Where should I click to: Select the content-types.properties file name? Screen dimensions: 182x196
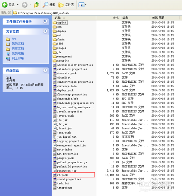click(x=75, y=82)
